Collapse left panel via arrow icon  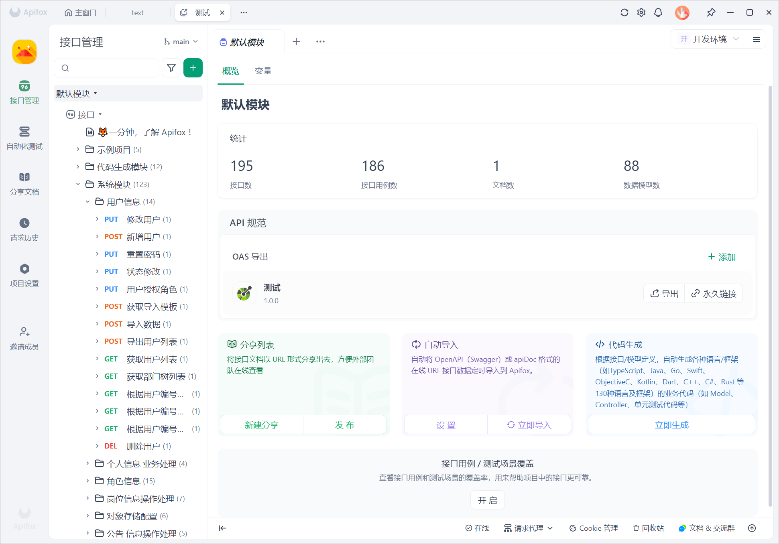point(222,528)
